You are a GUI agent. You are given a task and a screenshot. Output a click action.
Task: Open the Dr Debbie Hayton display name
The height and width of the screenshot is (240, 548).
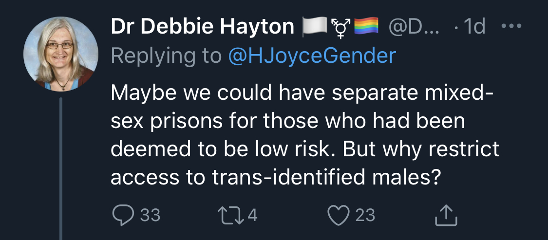[202, 28]
